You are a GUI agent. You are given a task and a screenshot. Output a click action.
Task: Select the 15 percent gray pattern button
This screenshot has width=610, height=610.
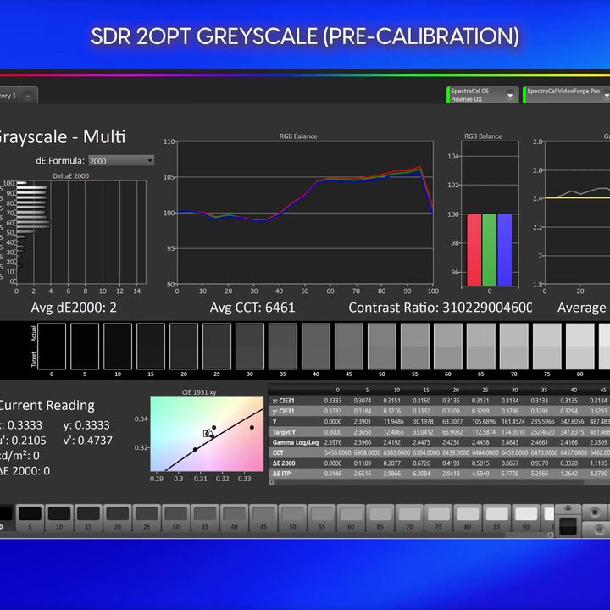(x=88, y=518)
